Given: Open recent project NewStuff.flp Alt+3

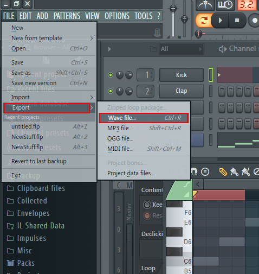Looking at the screenshot, I should [49, 147].
